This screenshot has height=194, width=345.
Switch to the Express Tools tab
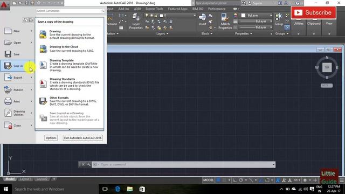coord(154,9)
